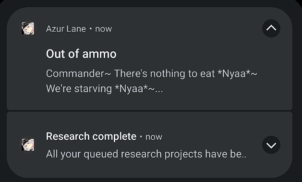Tap the up chevron circle button
302x182 pixels.
click(x=271, y=28)
